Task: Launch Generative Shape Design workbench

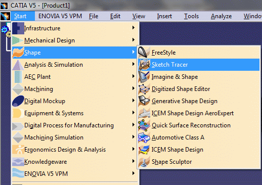Action: point(199,101)
